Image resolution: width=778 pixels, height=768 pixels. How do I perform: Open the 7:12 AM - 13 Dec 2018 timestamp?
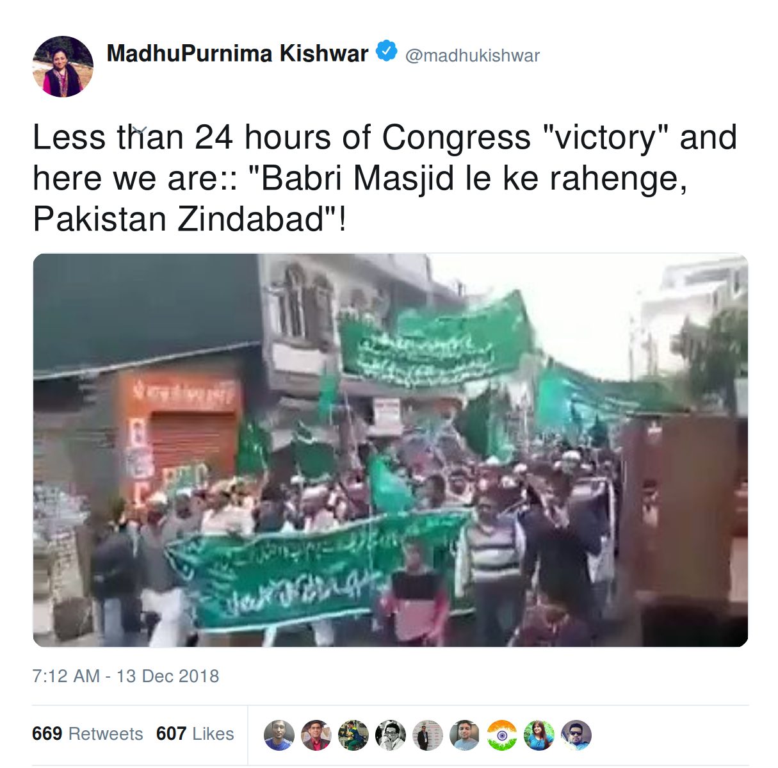tap(126, 676)
